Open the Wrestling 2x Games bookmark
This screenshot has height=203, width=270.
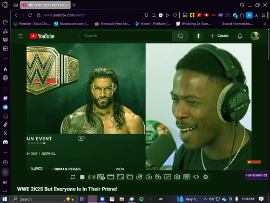point(193,24)
